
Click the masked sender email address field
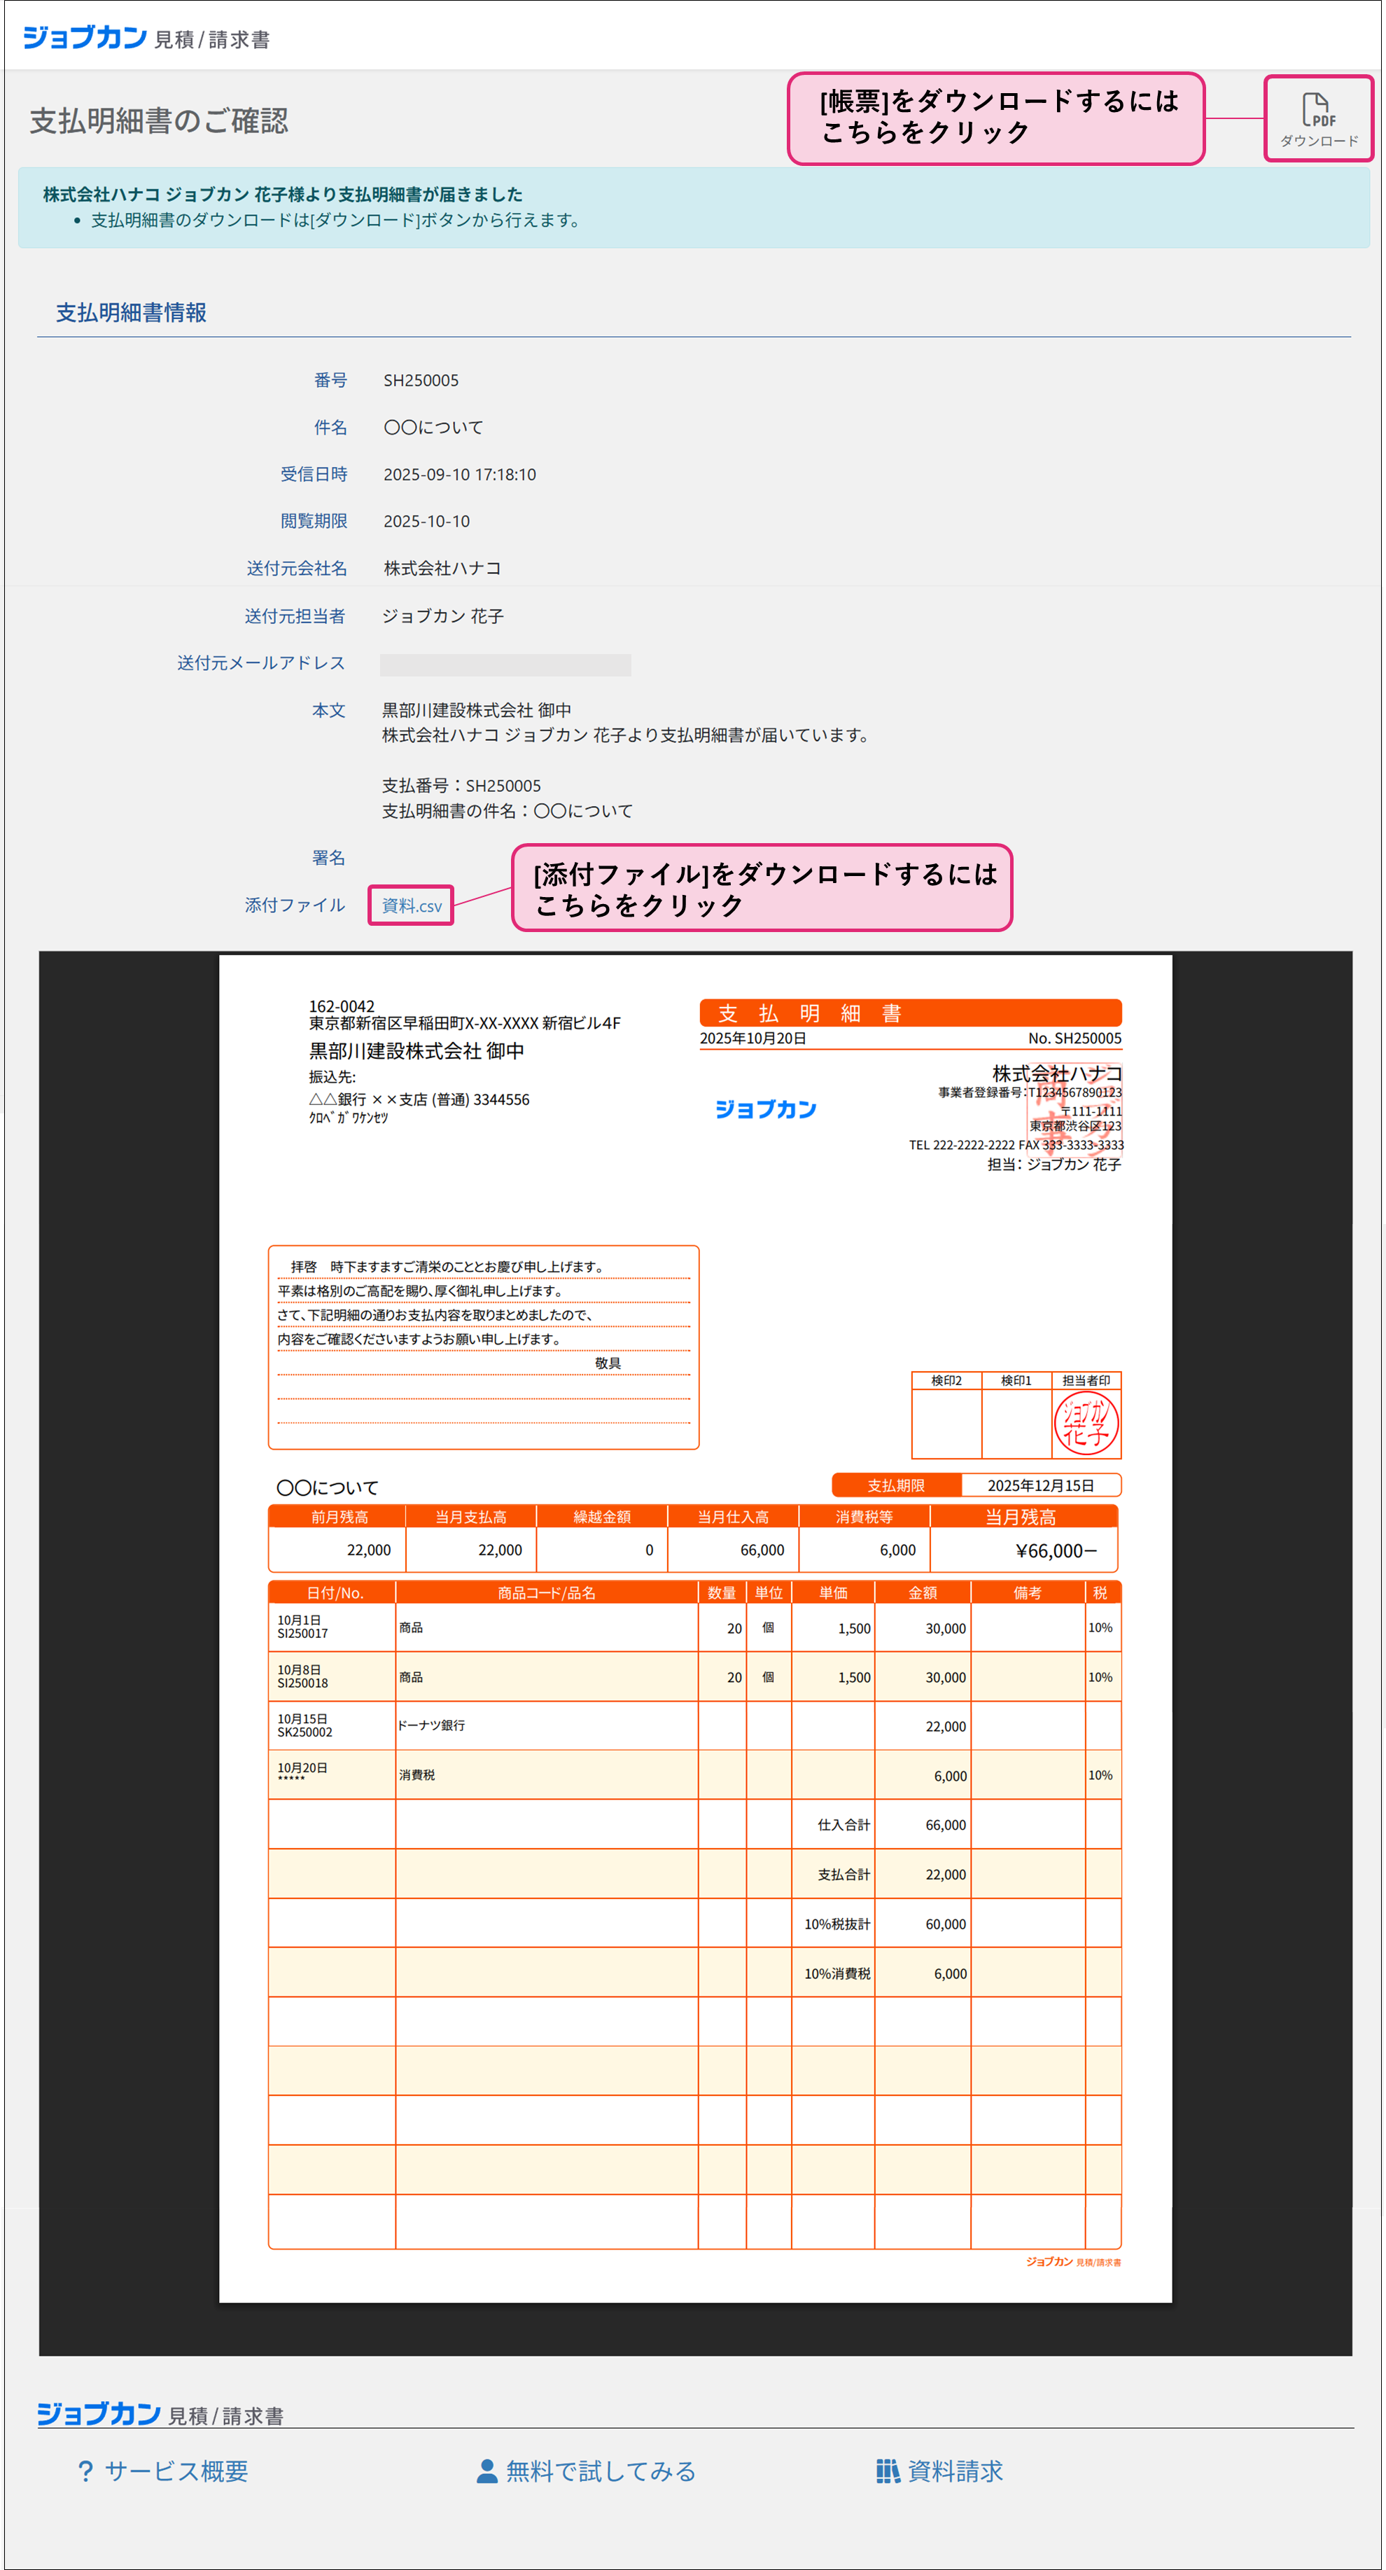click(x=505, y=665)
